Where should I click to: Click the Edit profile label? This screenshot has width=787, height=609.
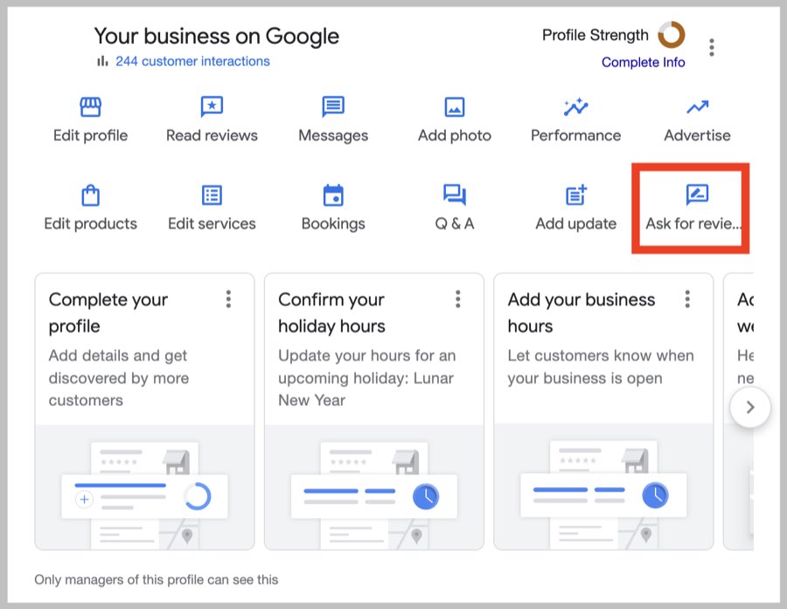point(90,136)
